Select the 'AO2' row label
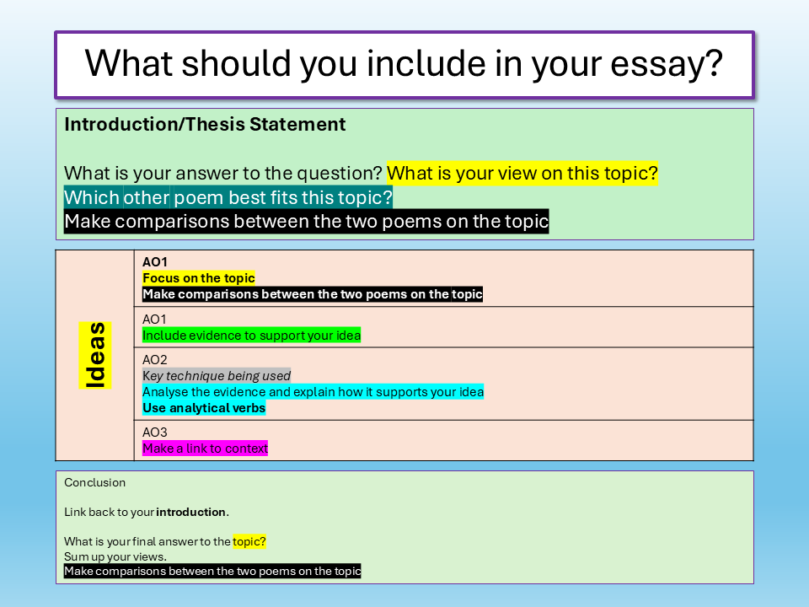This screenshot has width=809, height=607. pos(155,360)
